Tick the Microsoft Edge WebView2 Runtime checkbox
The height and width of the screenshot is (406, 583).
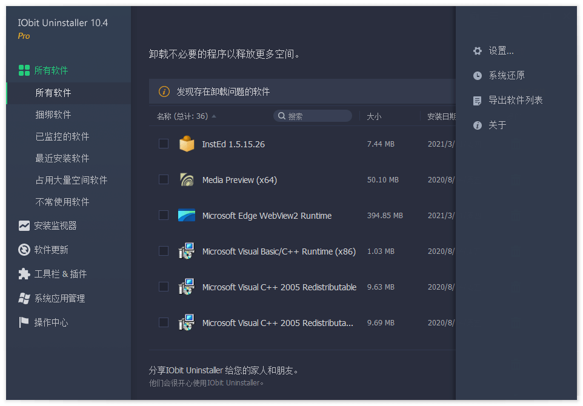164,215
